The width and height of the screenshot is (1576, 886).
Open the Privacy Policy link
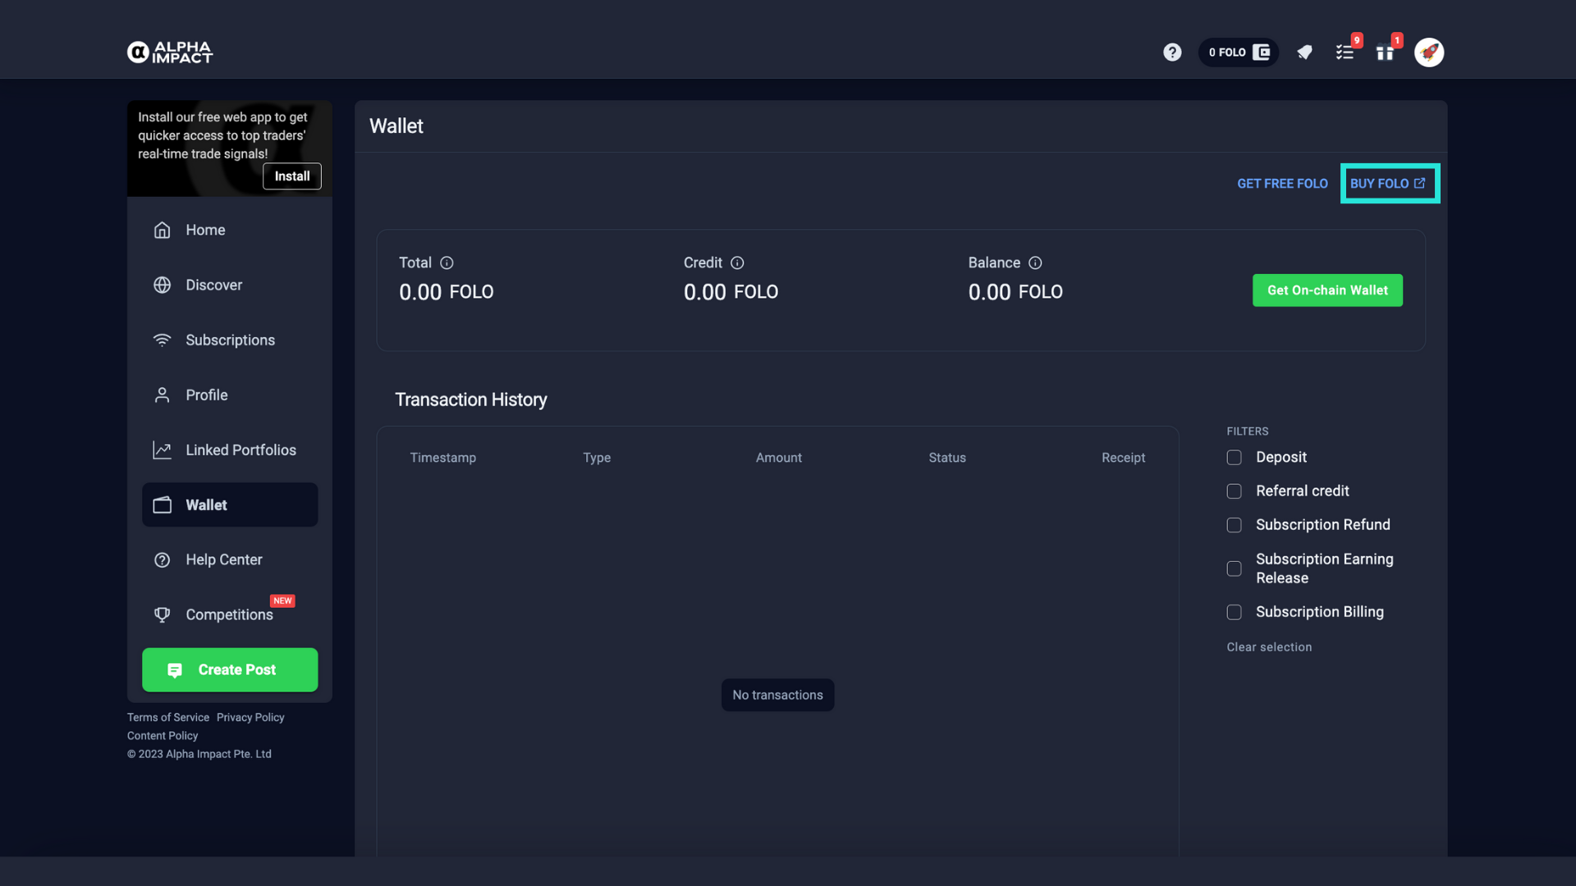tap(250, 718)
